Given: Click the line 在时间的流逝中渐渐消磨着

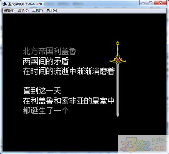Looking at the screenshot, I should (69, 71).
